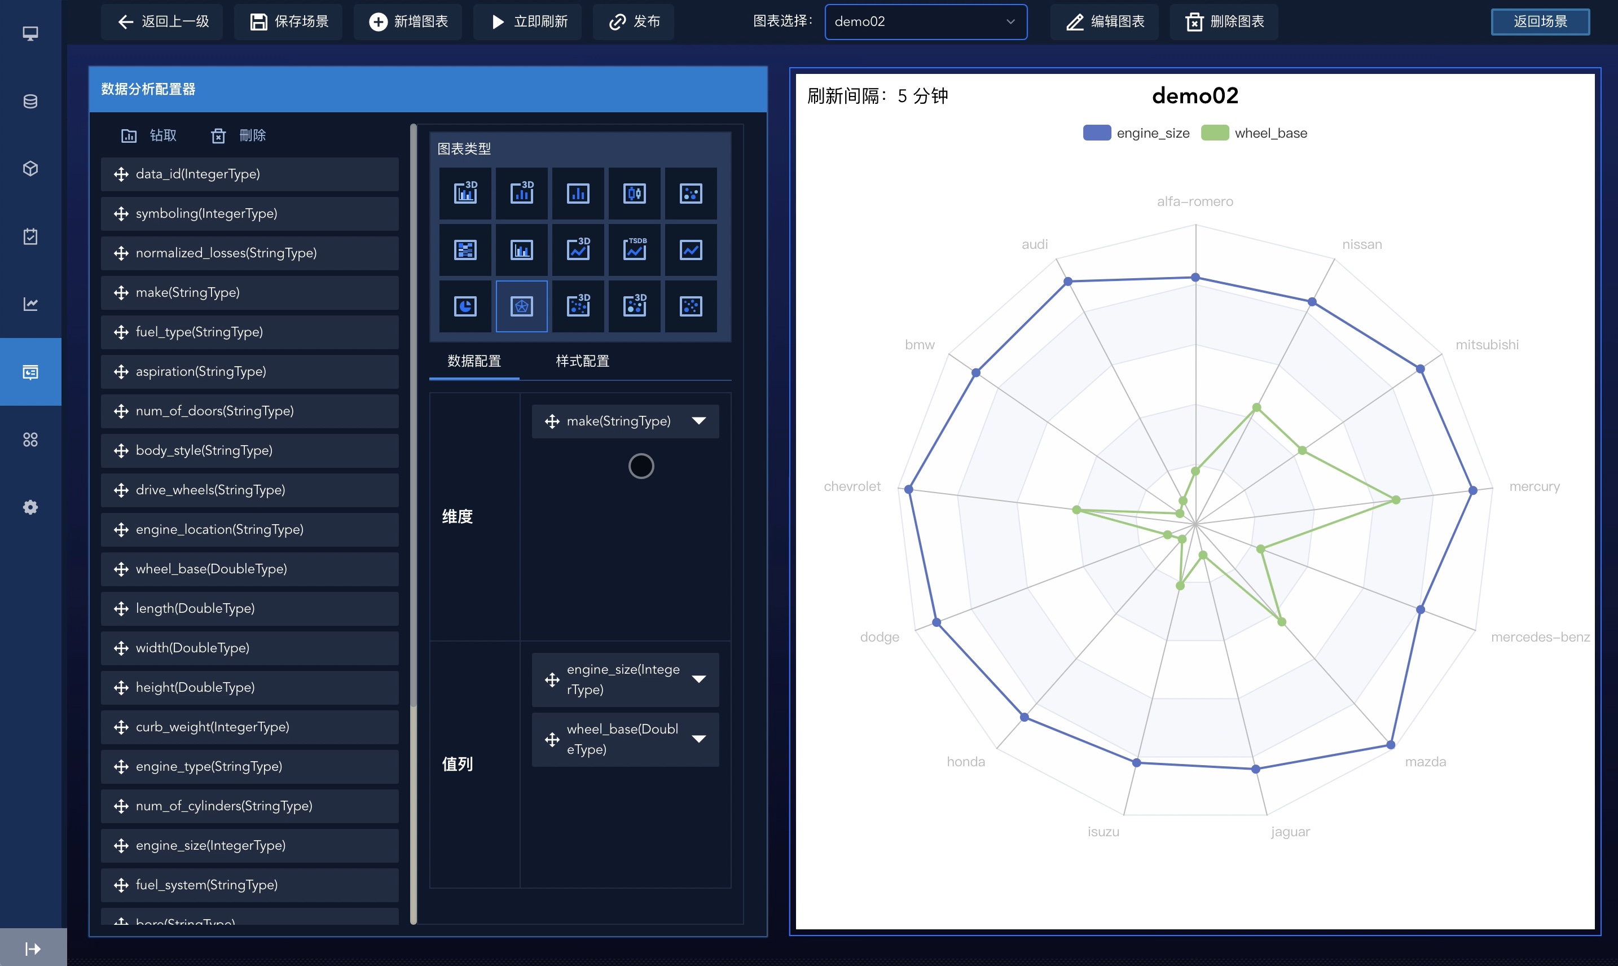Click the 编辑图表 button

point(1105,21)
